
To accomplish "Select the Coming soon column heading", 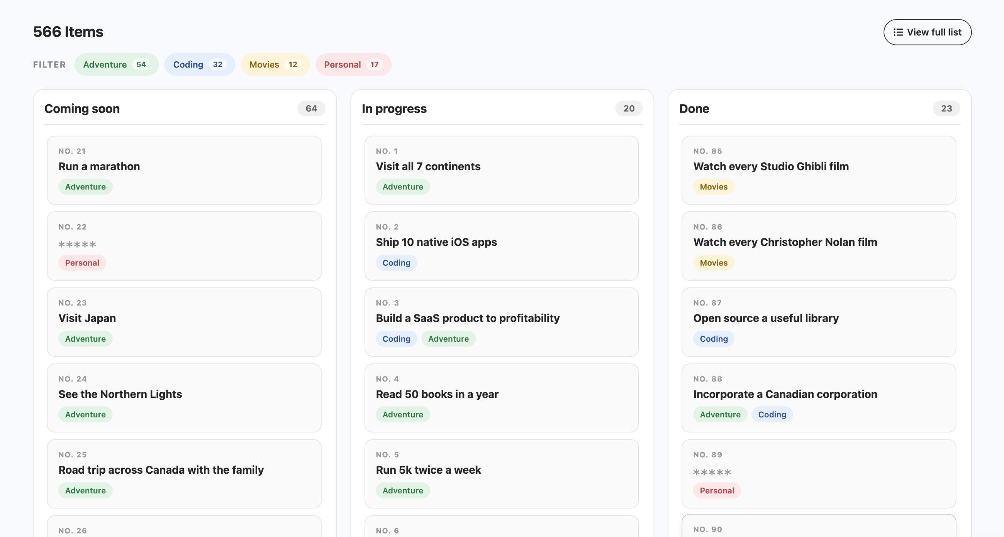I will click(x=82, y=108).
